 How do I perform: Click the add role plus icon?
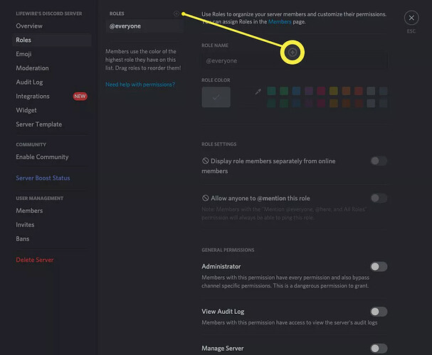[x=177, y=13]
